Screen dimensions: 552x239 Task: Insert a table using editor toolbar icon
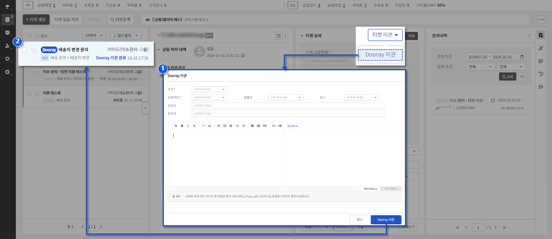tap(252, 126)
